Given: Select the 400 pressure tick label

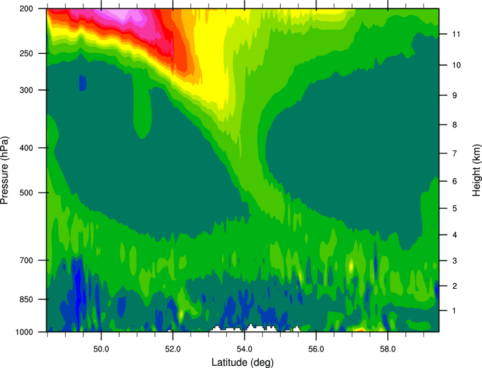Looking at the screenshot, I should pos(26,148).
